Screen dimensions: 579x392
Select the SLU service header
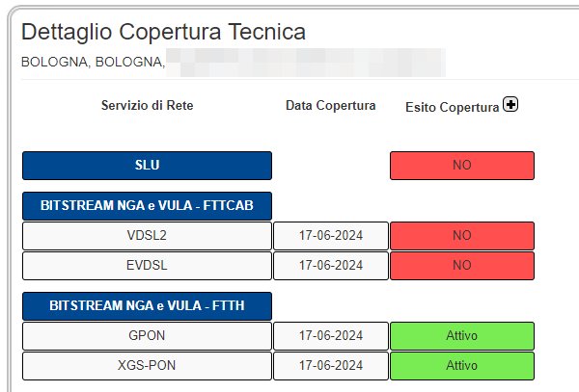coord(147,166)
